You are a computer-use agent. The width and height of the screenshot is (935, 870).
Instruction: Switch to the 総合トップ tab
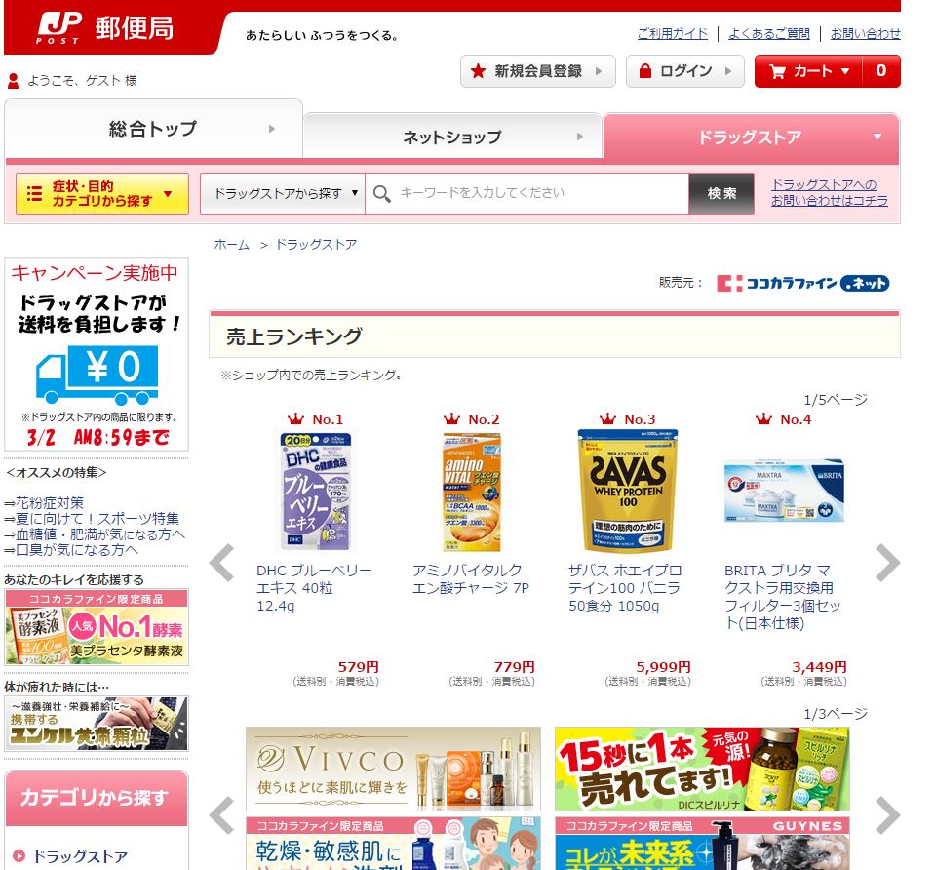154,129
